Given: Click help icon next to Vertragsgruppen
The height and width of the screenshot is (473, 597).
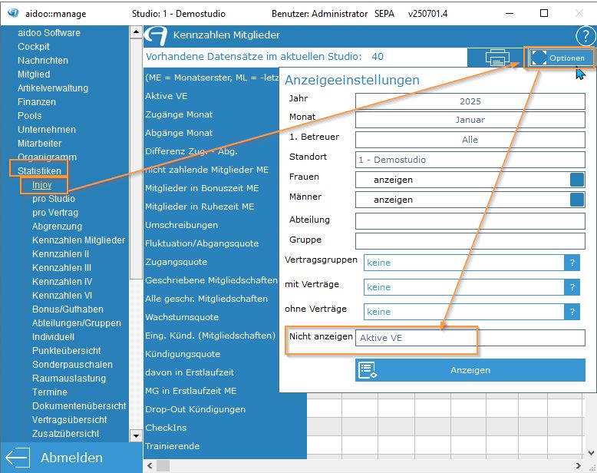Looking at the screenshot, I should pyautogui.click(x=572, y=263).
